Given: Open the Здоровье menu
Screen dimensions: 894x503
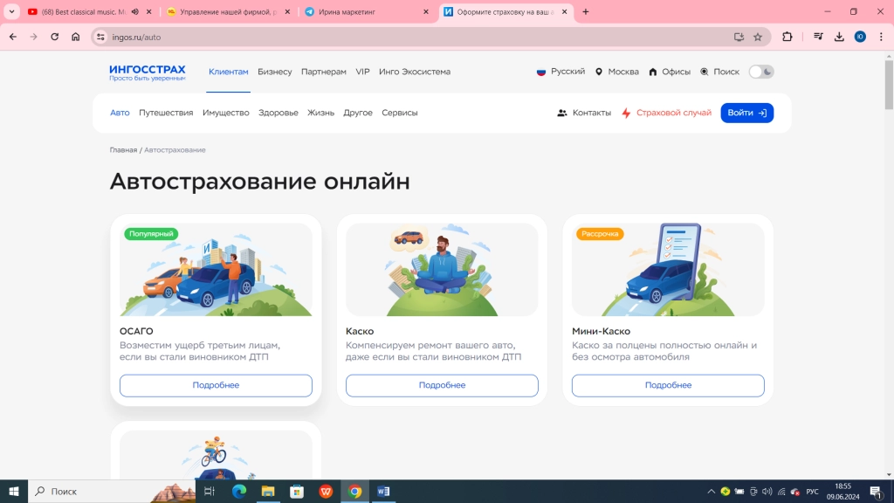Looking at the screenshot, I should [x=279, y=113].
